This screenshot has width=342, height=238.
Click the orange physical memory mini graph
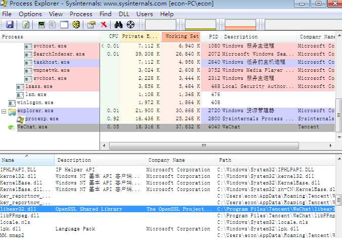(x=240, y=25)
